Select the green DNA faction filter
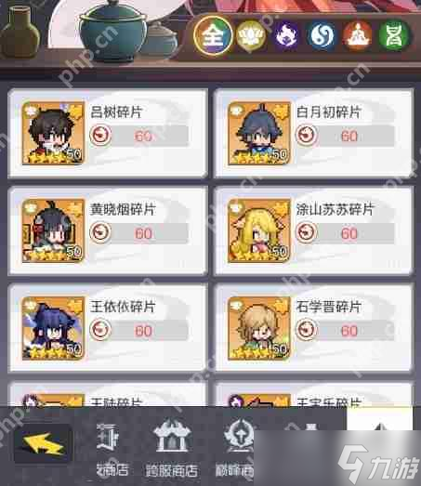The height and width of the screenshot is (486, 421). coord(394,35)
